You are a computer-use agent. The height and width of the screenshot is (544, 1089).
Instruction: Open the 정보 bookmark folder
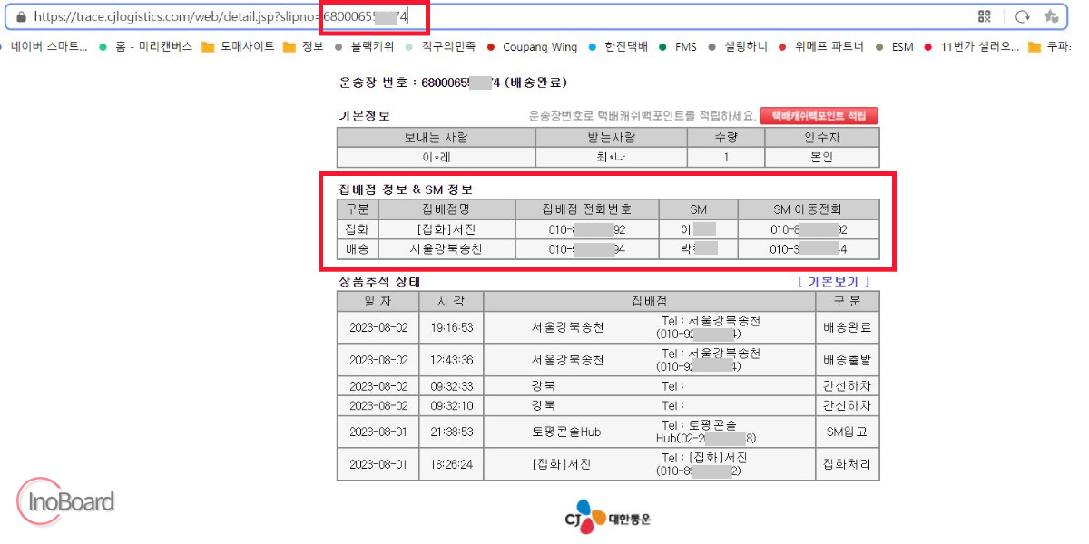(x=303, y=46)
